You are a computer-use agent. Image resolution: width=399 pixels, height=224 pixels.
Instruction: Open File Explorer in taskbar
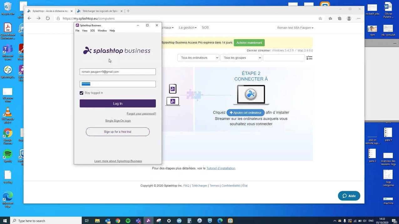tap(97, 221)
